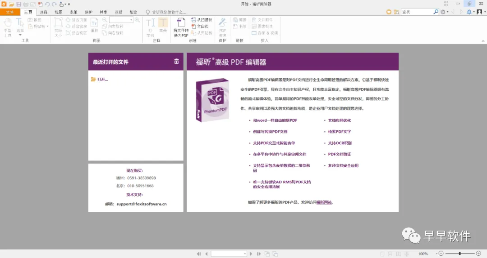The image size is (487, 258).
Task: Click the zoom in magnifier in ribbon
Action: [137, 20]
